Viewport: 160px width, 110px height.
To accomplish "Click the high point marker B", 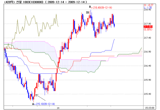I will coord(90,7).
